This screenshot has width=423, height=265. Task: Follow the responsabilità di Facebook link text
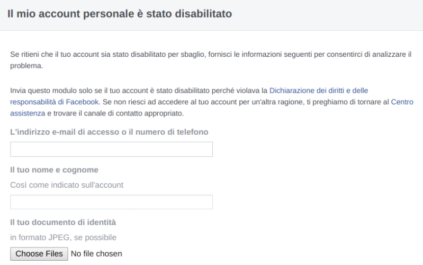pos(55,102)
